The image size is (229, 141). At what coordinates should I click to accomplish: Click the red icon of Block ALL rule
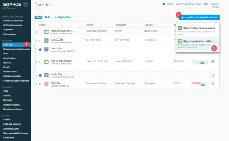[47, 84]
